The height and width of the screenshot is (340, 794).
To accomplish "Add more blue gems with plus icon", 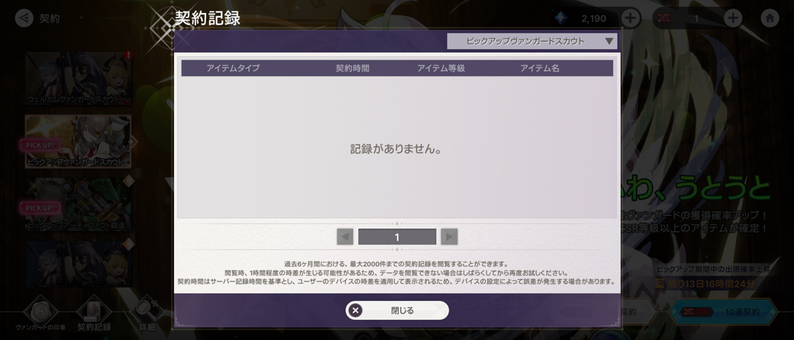I will pos(631,18).
